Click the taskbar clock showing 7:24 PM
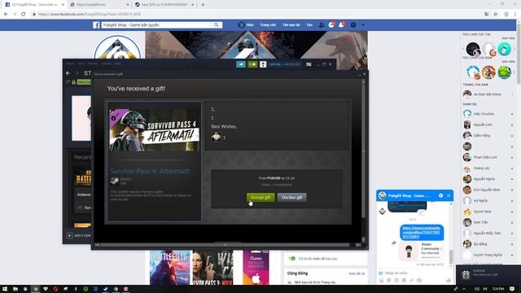 498,289
